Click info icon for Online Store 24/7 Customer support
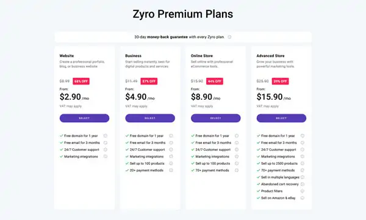Viewport: 366px width, 220px height. pyautogui.click(x=237, y=150)
